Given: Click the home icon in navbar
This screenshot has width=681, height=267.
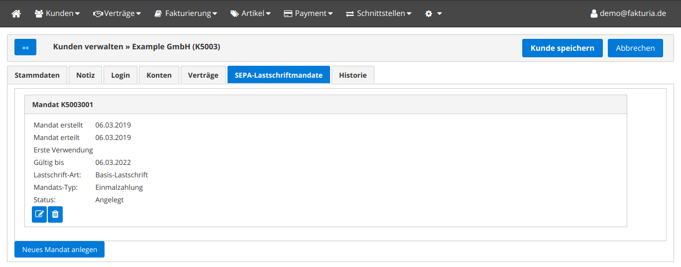Looking at the screenshot, I should click(x=16, y=13).
